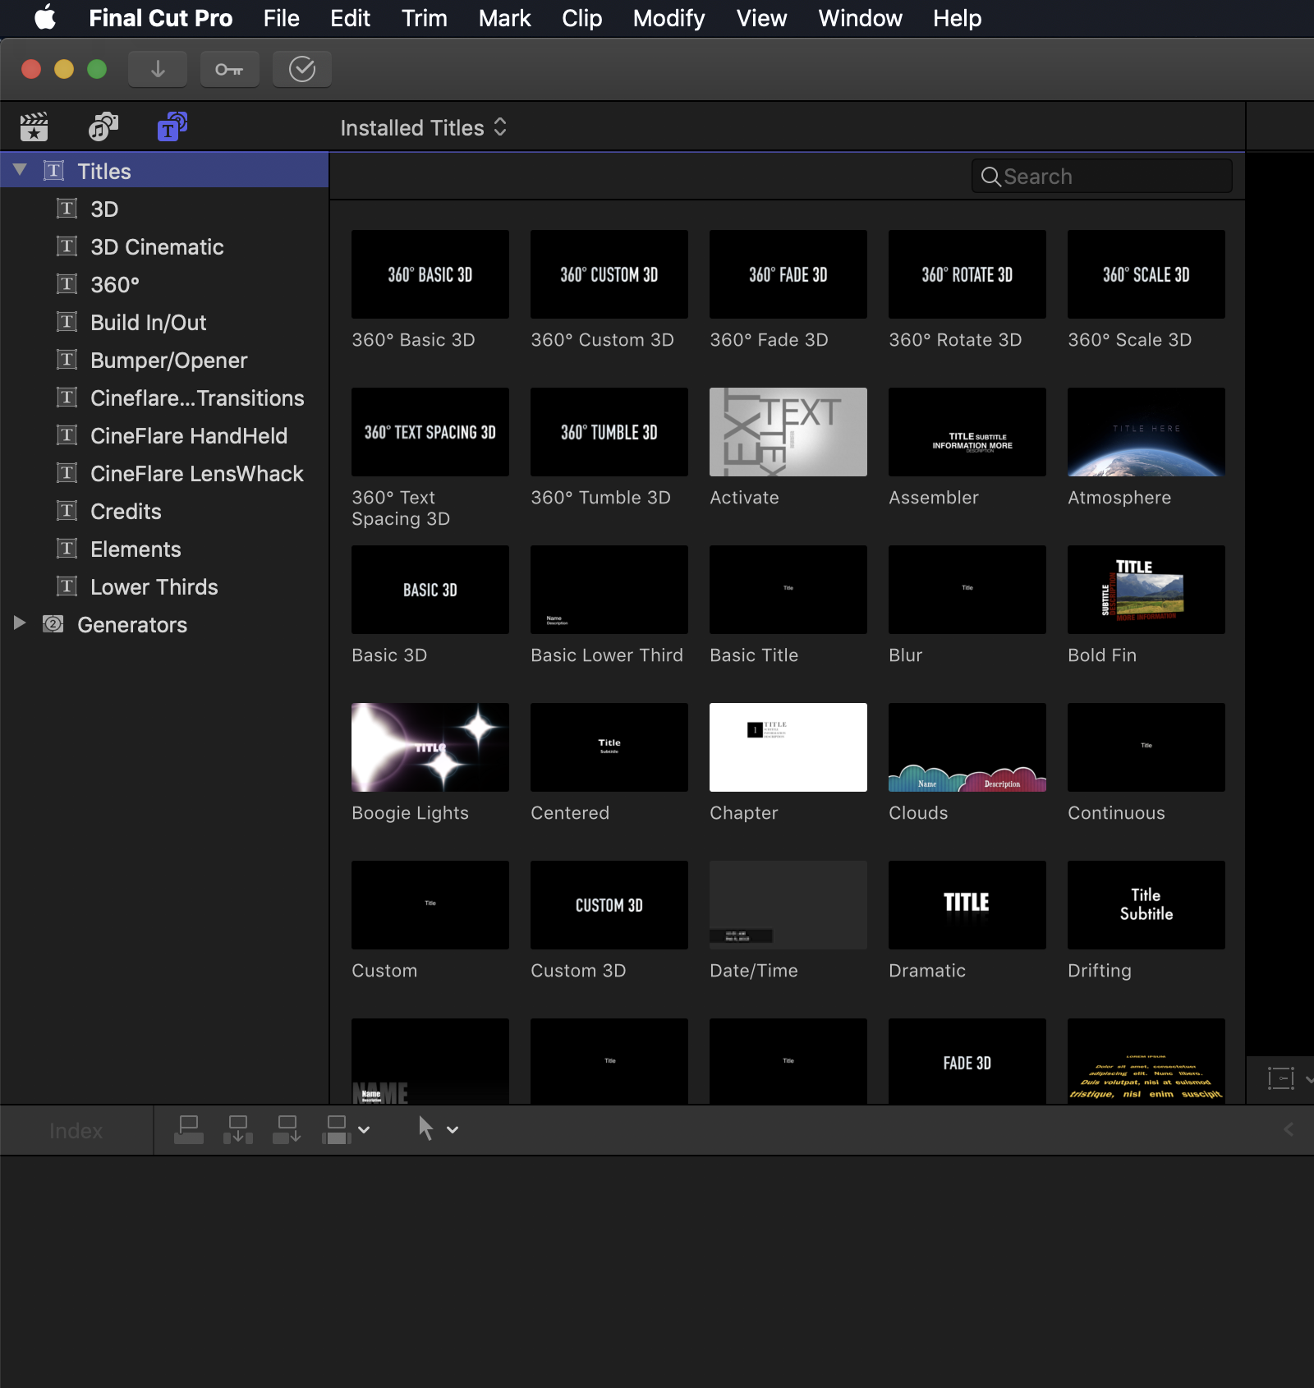The width and height of the screenshot is (1314, 1388).
Task: Select the Fade 3D title thumbnail
Action: tap(967, 1061)
